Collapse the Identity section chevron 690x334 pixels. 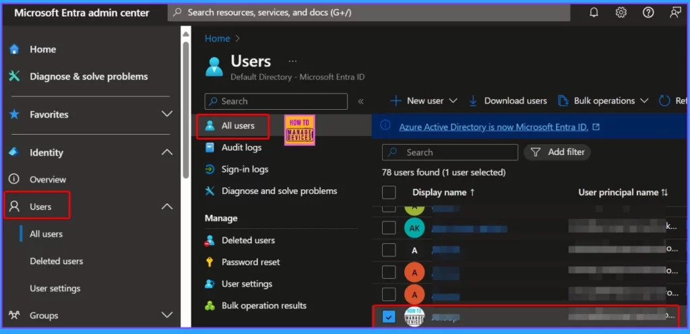[x=167, y=152]
